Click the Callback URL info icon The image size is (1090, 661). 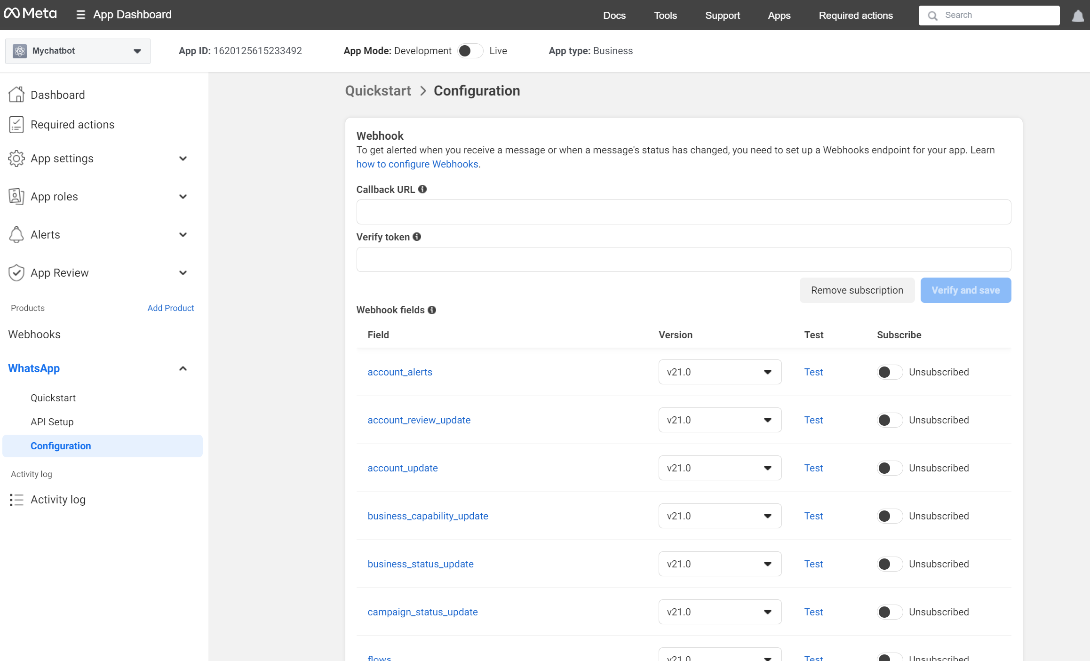(422, 189)
